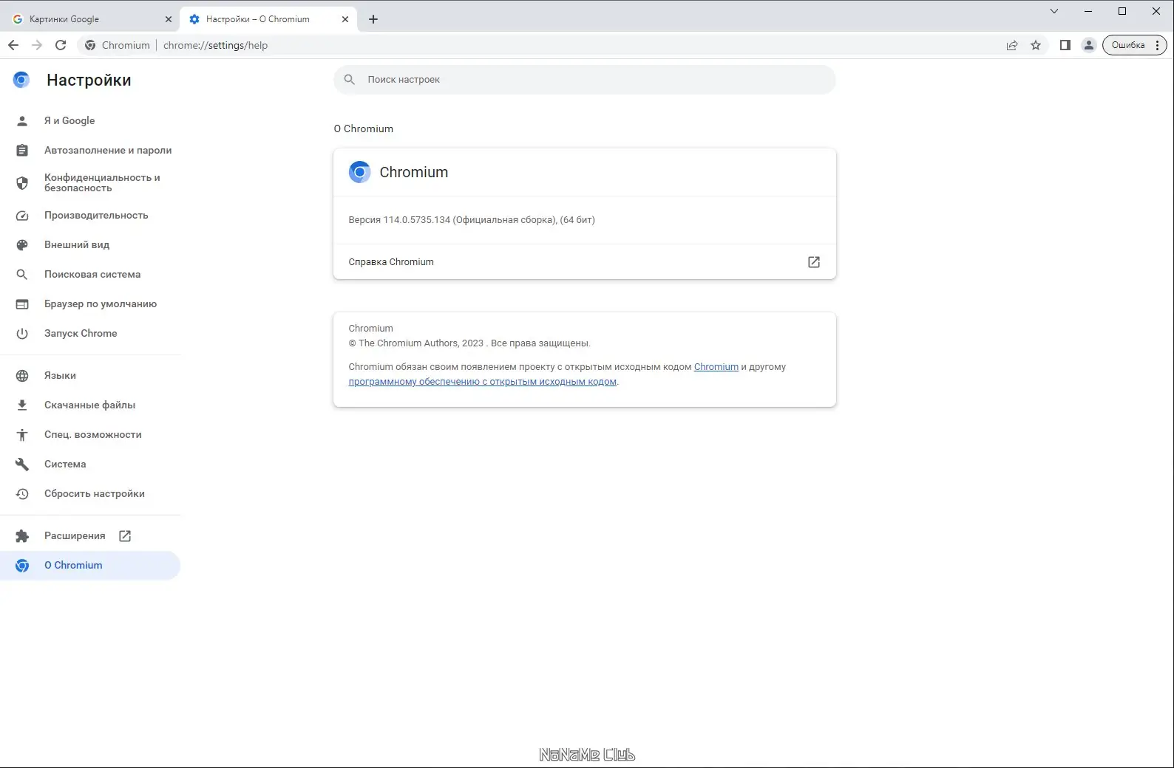This screenshot has height=768, width=1174.
Task: Click the puzzle piece icon beside Расширения
Action: (22, 536)
